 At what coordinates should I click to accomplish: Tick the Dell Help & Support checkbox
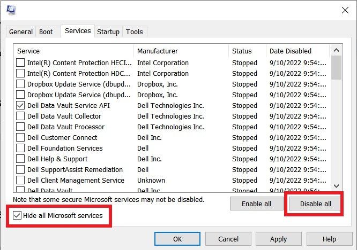point(20,159)
